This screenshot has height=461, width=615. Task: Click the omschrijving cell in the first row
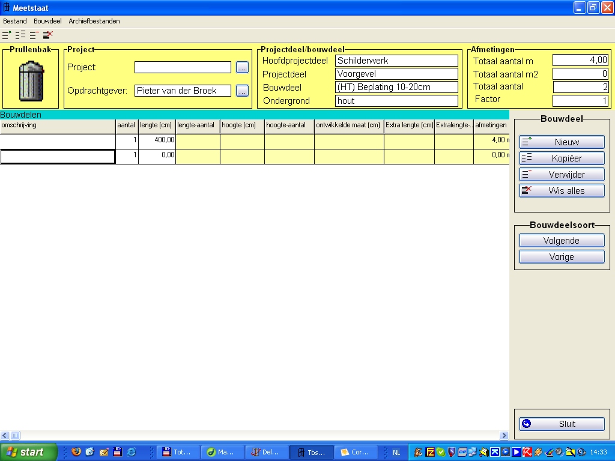(58, 142)
